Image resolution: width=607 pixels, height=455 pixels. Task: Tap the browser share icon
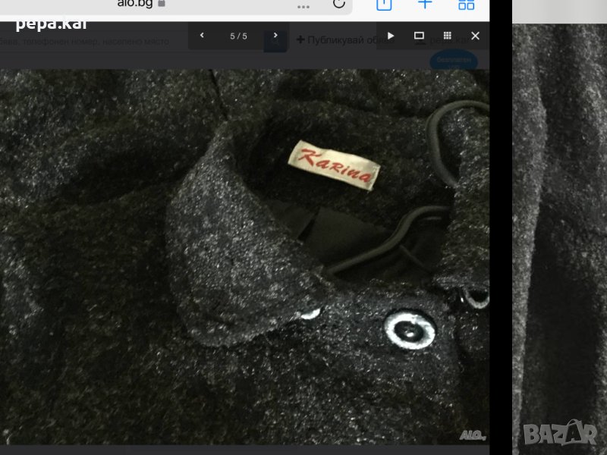[x=385, y=4]
